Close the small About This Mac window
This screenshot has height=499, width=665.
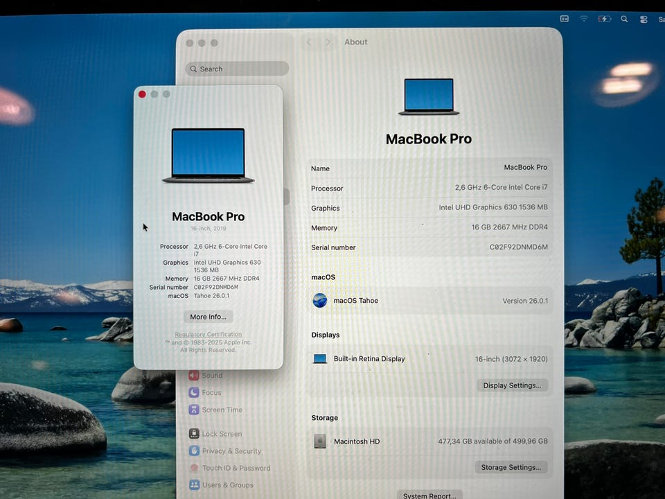pos(142,94)
